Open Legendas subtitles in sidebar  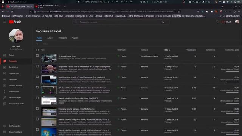(13, 79)
